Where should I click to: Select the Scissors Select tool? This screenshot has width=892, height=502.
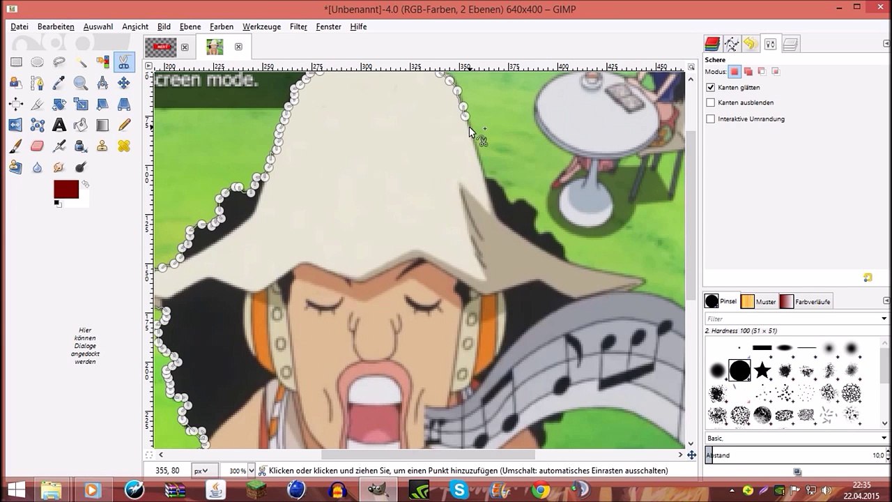pos(124,62)
